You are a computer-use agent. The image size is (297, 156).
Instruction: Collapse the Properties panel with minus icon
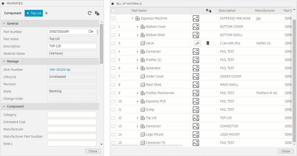click(x=3, y=3)
